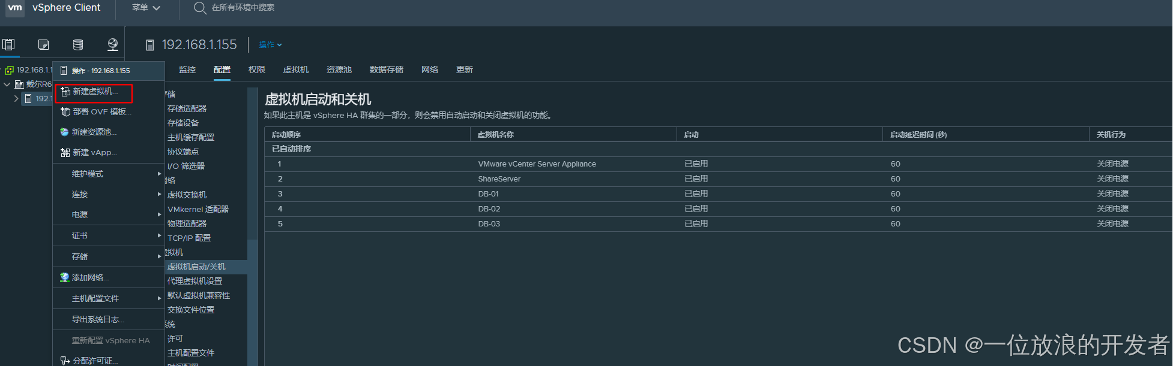Expand the 电源 submenu
1173x366 pixels.
click(109, 214)
